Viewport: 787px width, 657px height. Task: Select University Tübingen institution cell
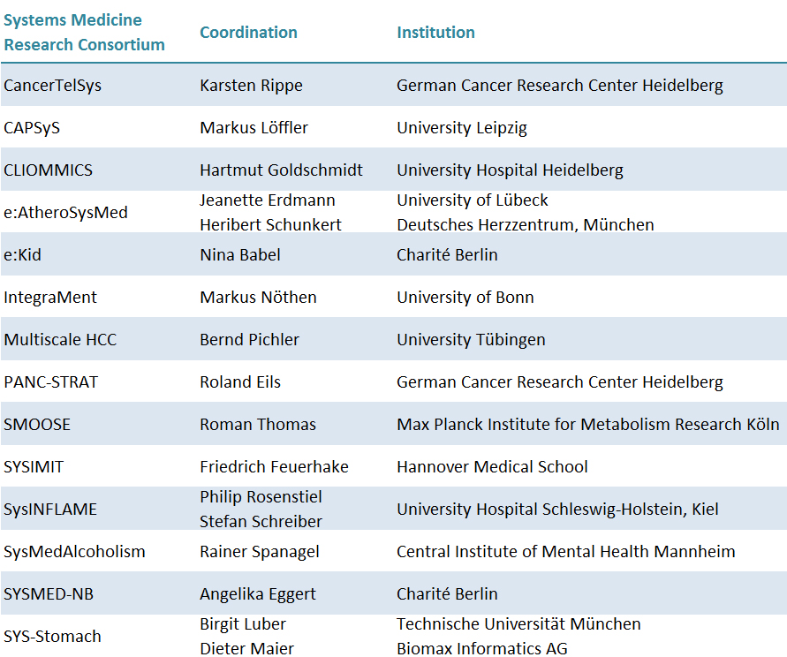[x=471, y=340]
